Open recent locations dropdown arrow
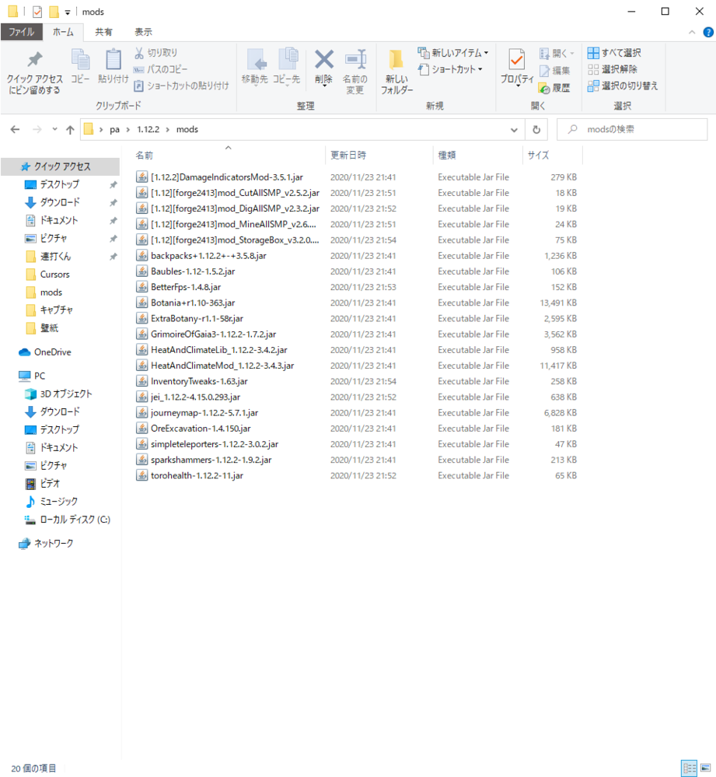This screenshot has width=716, height=777. 54,129
